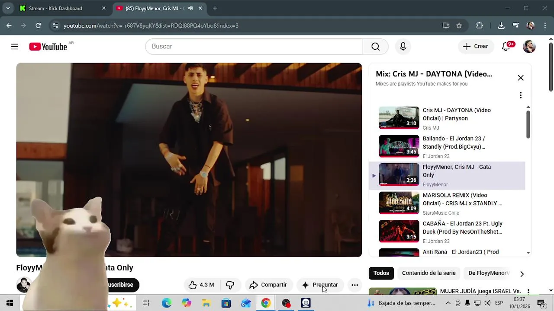Open the browser extensions puzzle icon

[x=480, y=25]
